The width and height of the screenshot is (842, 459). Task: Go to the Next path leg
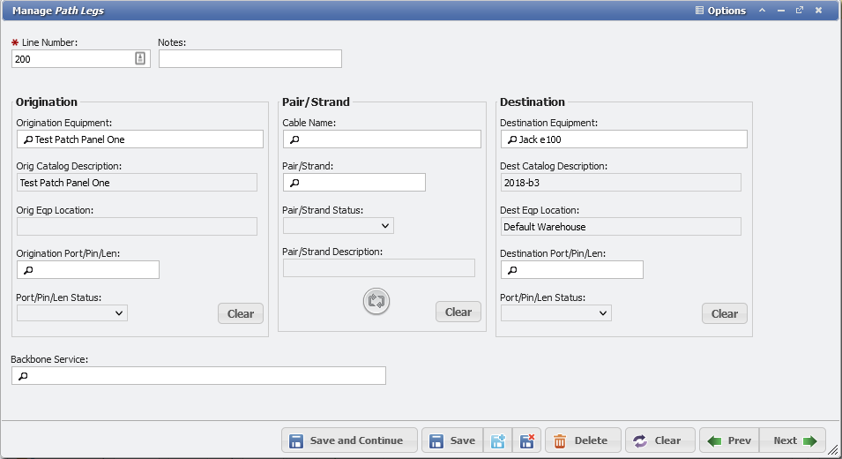(x=793, y=440)
